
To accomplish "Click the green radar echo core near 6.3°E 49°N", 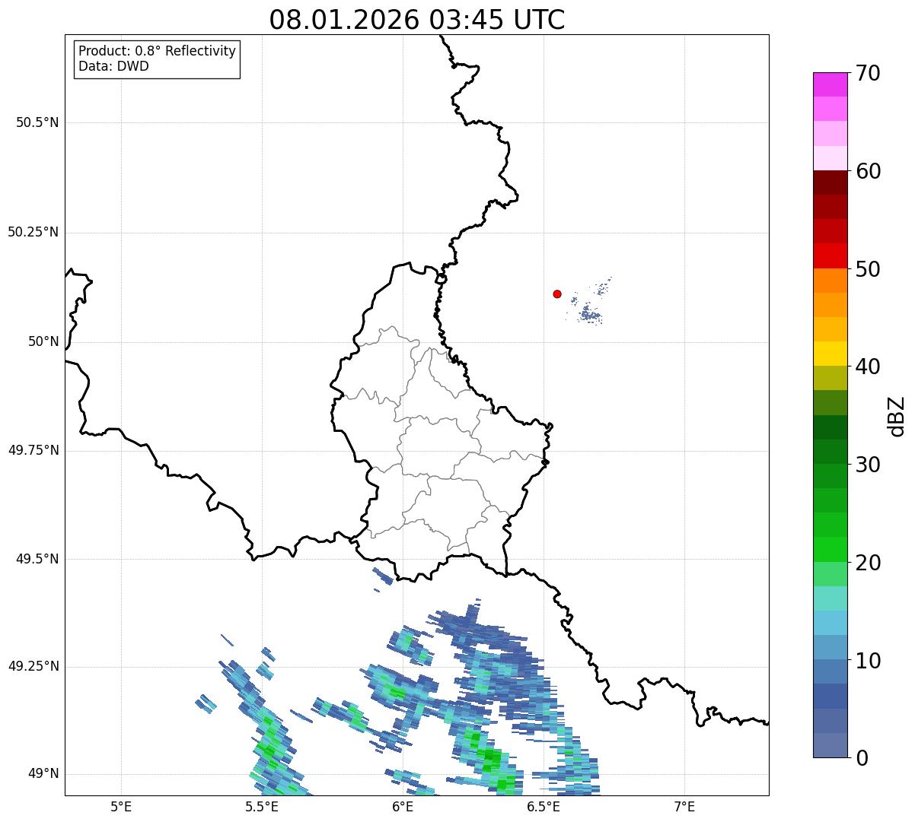I will click(x=491, y=759).
